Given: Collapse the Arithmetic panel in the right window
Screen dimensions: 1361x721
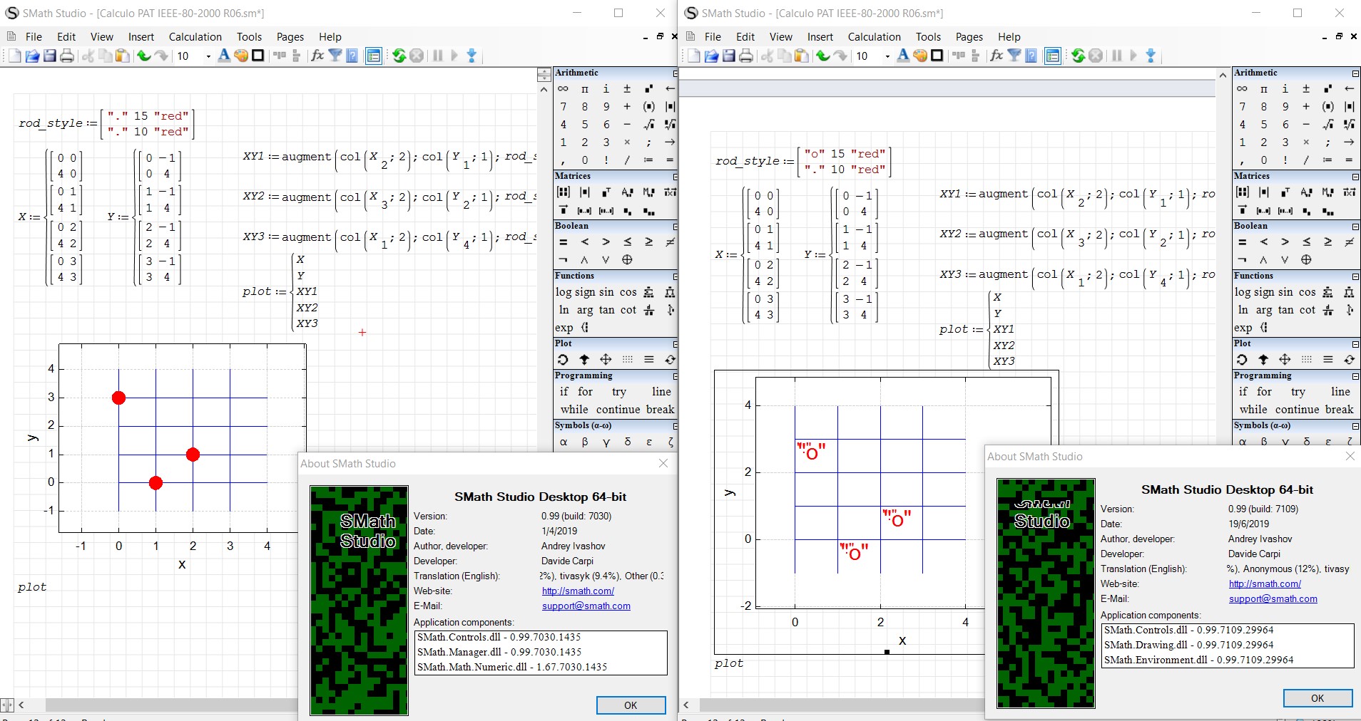Looking at the screenshot, I should pyautogui.click(x=1355, y=73).
